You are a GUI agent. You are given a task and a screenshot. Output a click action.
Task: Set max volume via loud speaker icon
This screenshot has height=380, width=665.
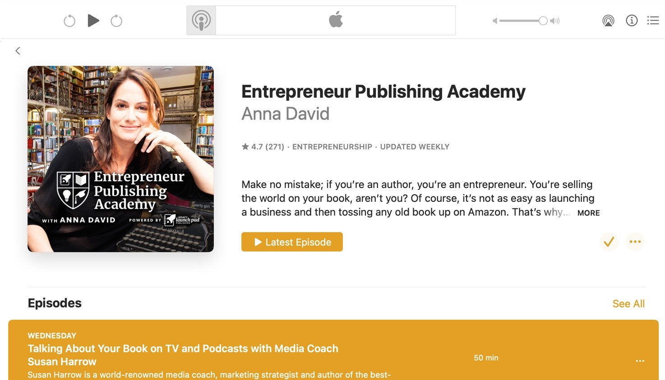pos(555,21)
